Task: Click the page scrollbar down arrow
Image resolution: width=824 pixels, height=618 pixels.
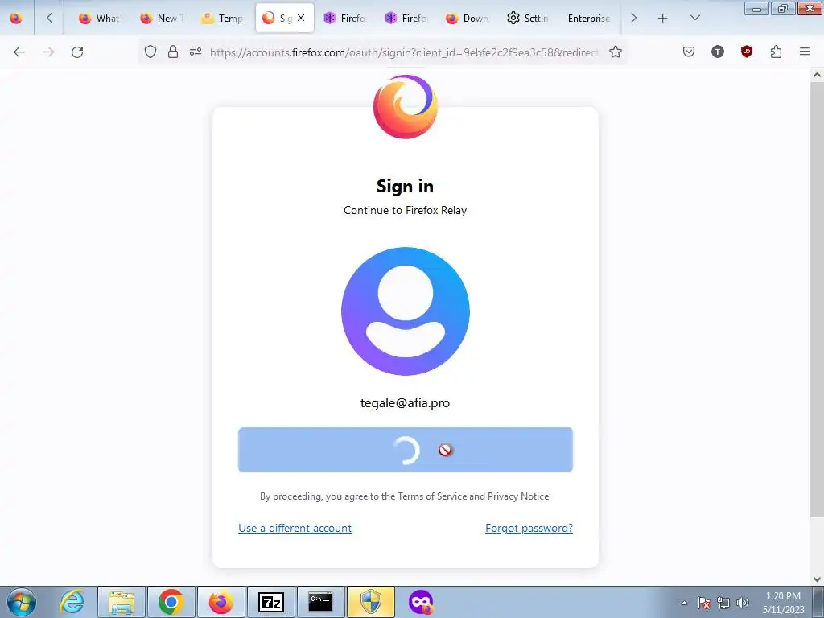Action: point(817,579)
